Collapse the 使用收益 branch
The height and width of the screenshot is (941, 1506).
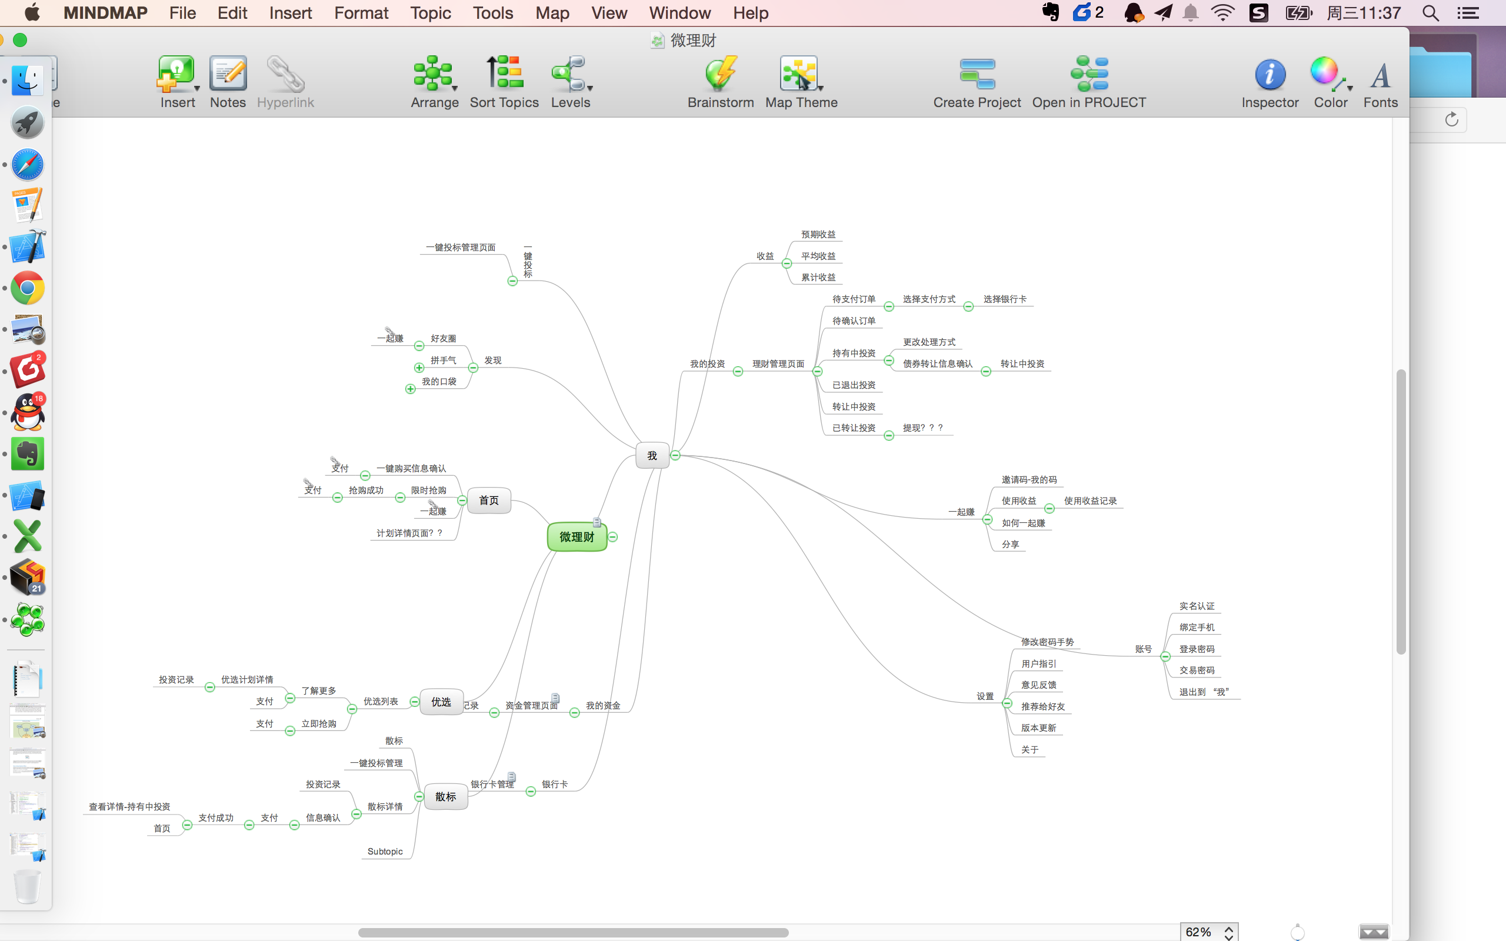tap(1049, 509)
